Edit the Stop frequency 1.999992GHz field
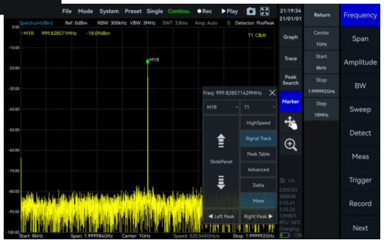This screenshot has height=243, width=384. click(x=321, y=85)
